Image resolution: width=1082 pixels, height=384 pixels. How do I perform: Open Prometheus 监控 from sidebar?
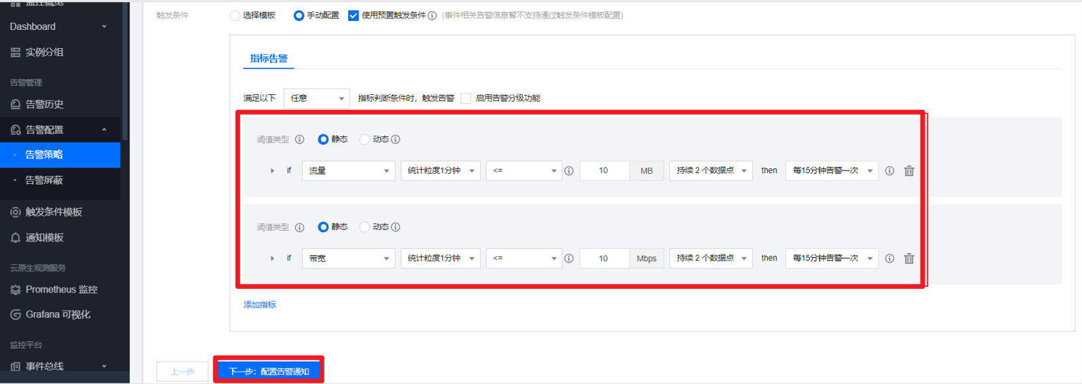click(61, 290)
